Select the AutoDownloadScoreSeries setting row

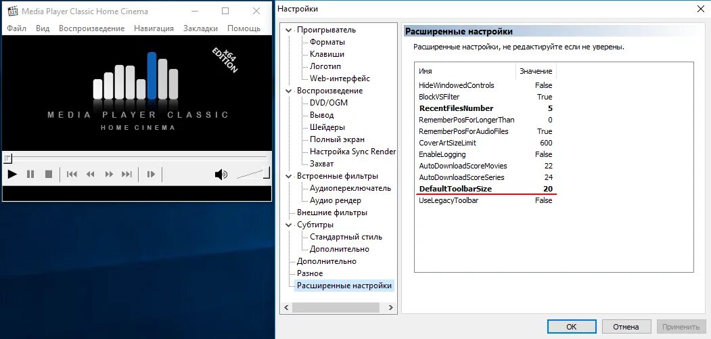[486, 177]
